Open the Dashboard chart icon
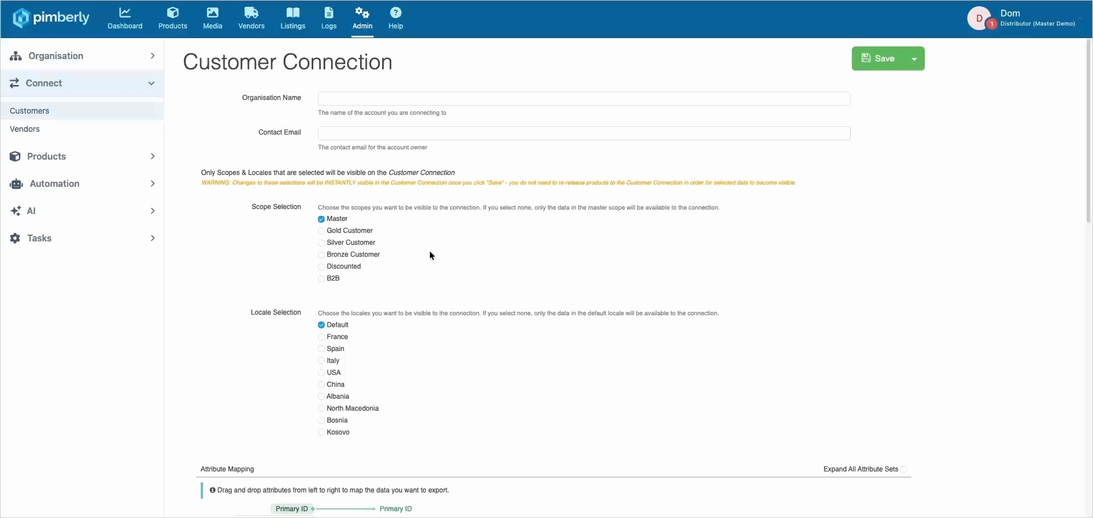Image resolution: width=1093 pixels, height=518 pixels. pyautogui.click(x=125, y=12)
